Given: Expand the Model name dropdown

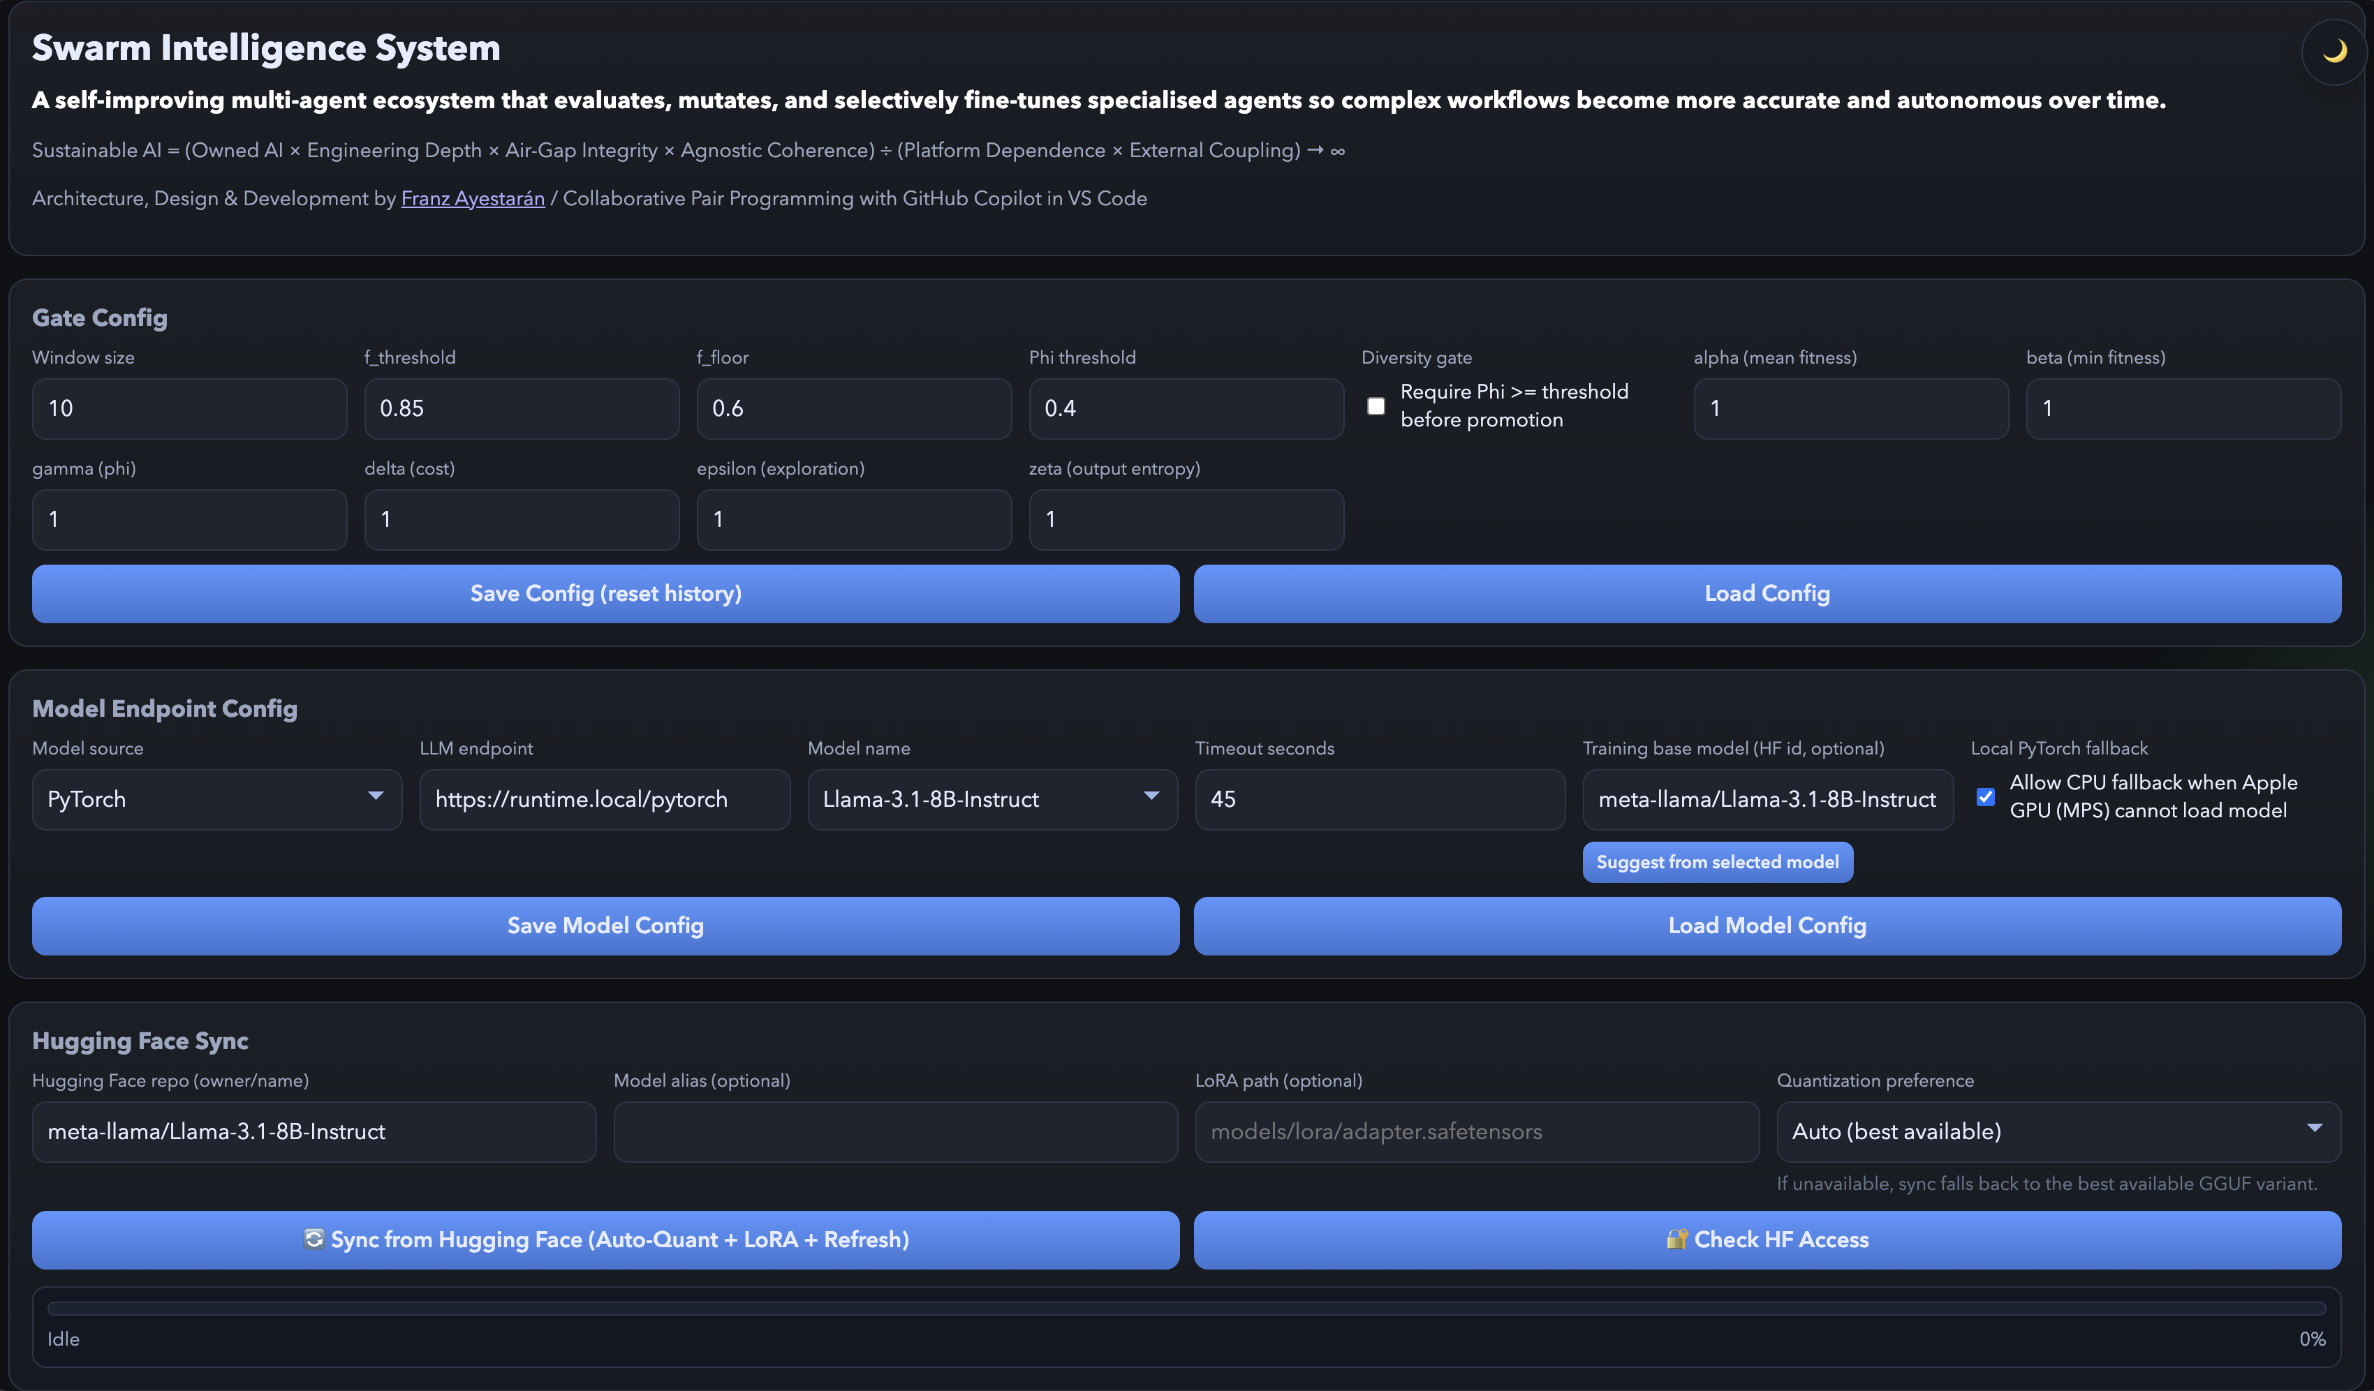Looking at the screenshot, I should tap(992, 800).
